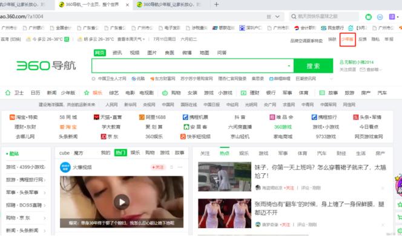
Task: Select the 图片 search tab
Action: (152, 53)
